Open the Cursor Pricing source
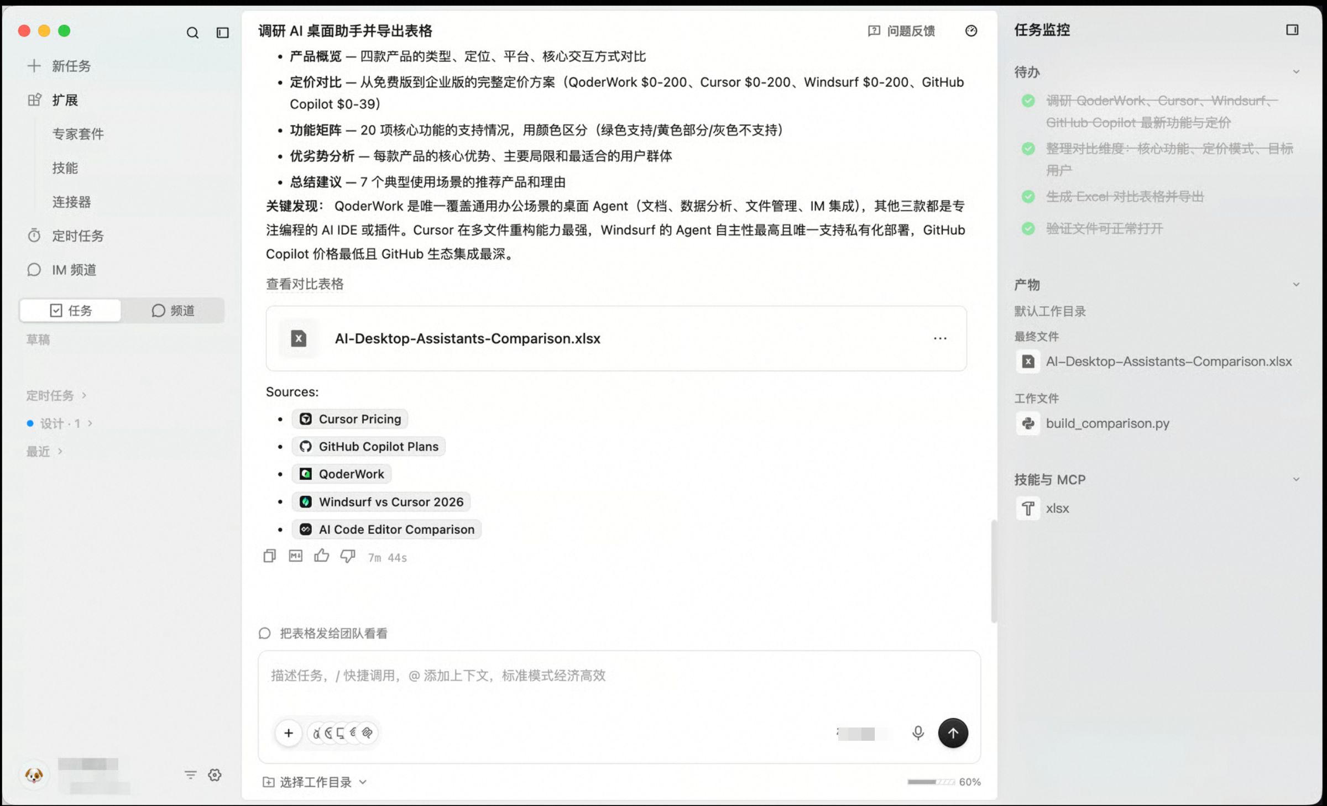Screen dimensions: 1327x806 pyautogui.click(x=350, y=419)
